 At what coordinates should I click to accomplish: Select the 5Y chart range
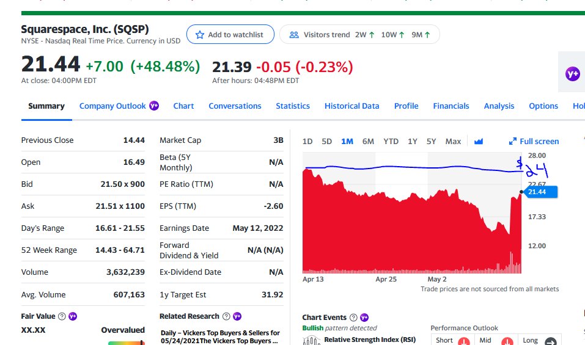pyautogui.click(x=432, y=142)
